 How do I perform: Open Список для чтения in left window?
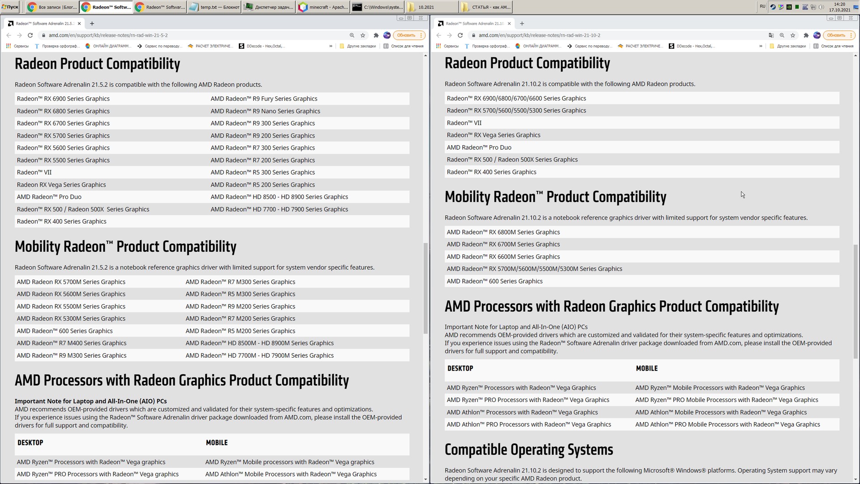point(403,46)
